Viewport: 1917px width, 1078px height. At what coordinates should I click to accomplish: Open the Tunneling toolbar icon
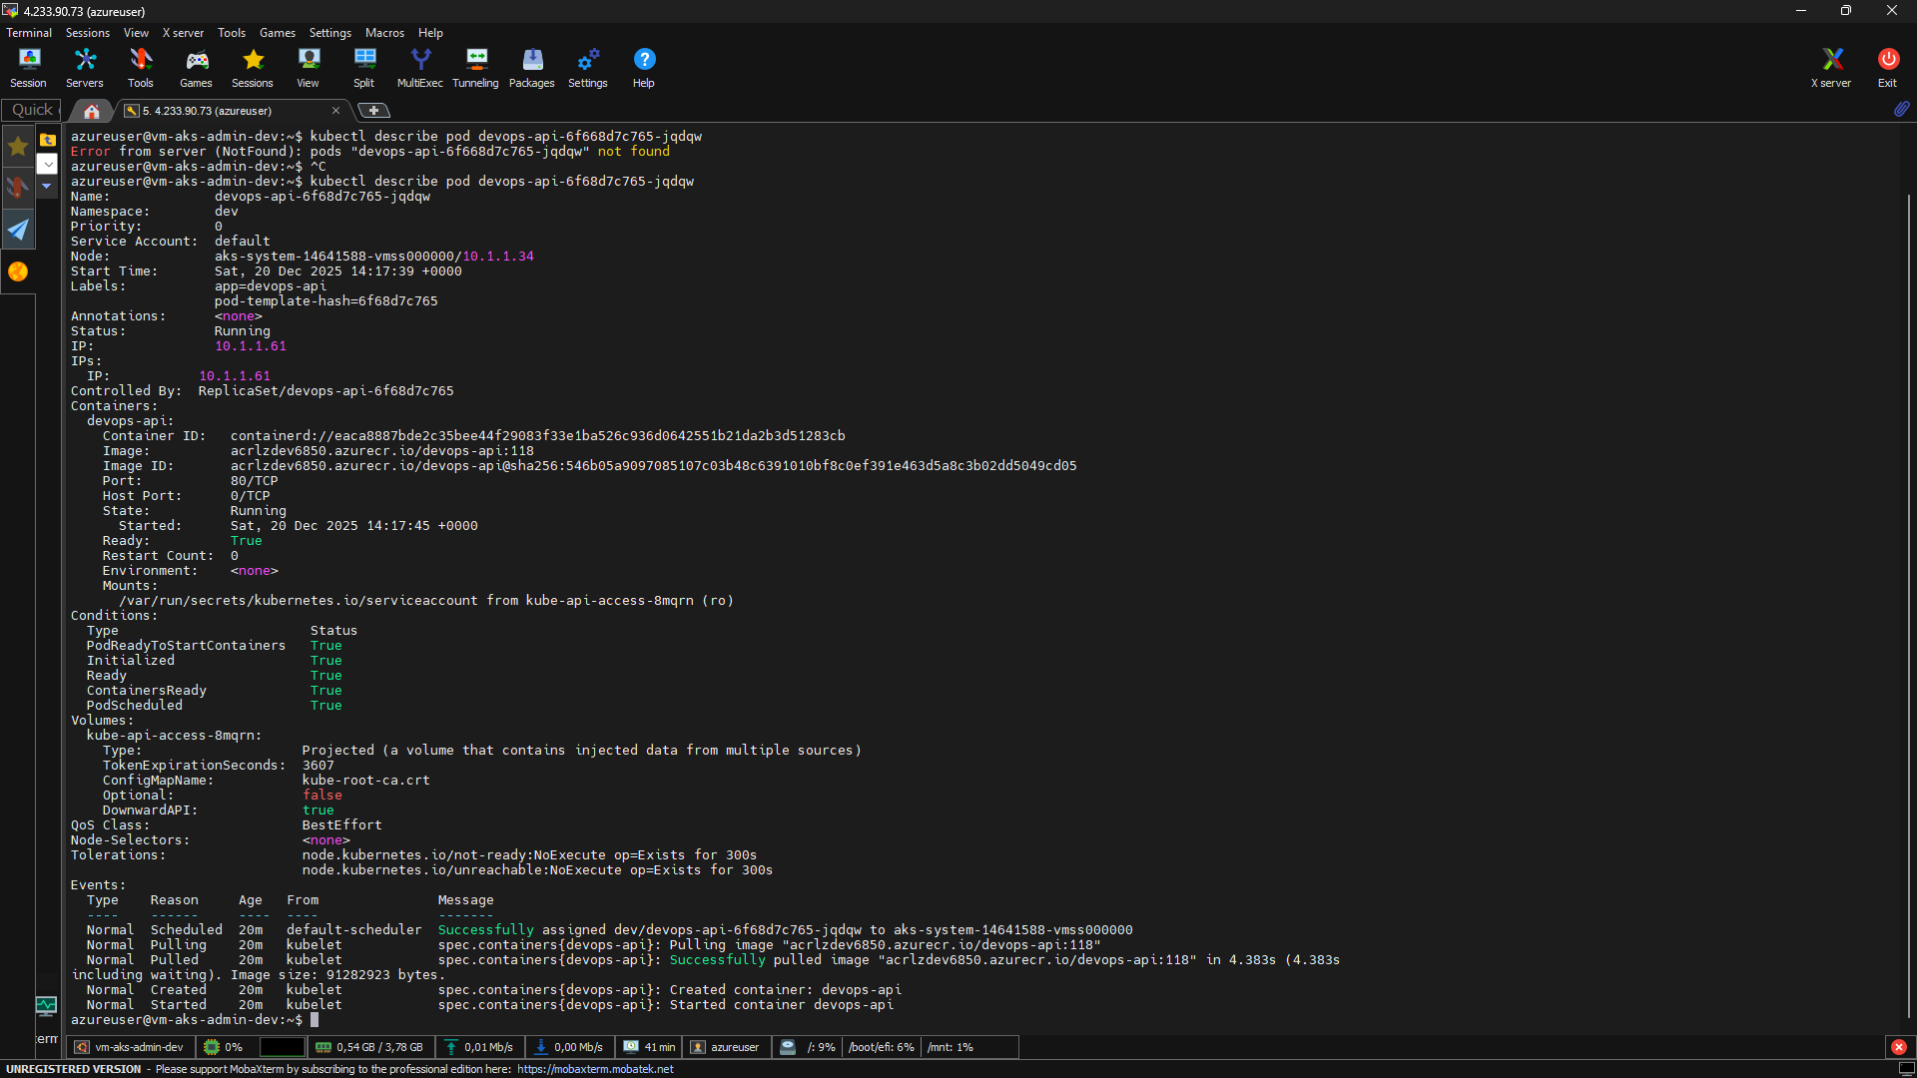pyautogui.click(x=475, y=68)
